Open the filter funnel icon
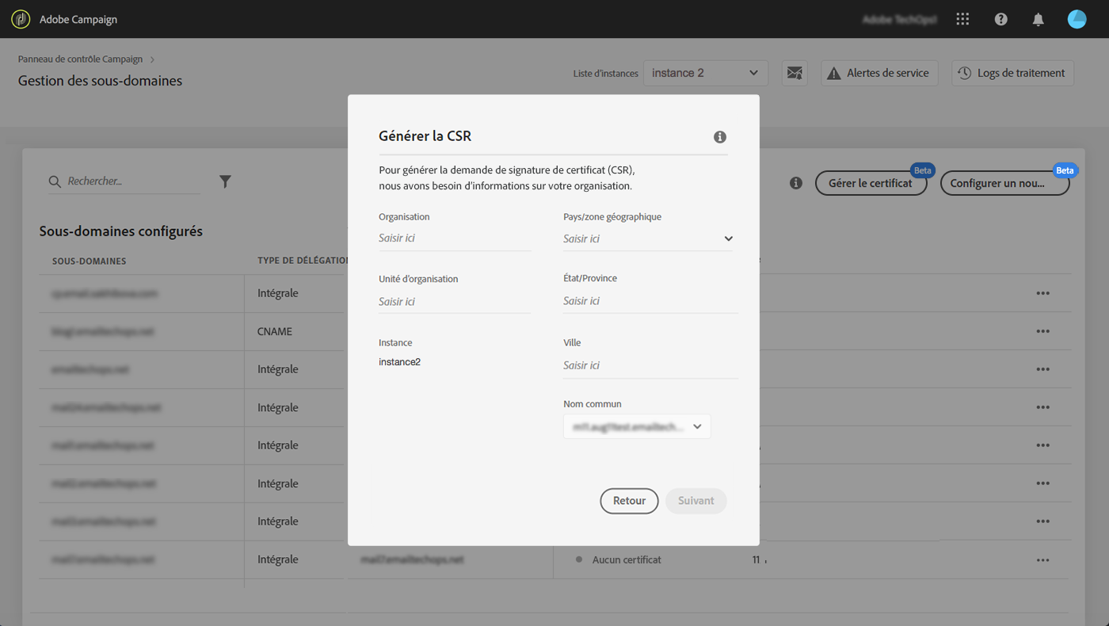Screen dimensions: 1109x626 [x=225, y=181]
